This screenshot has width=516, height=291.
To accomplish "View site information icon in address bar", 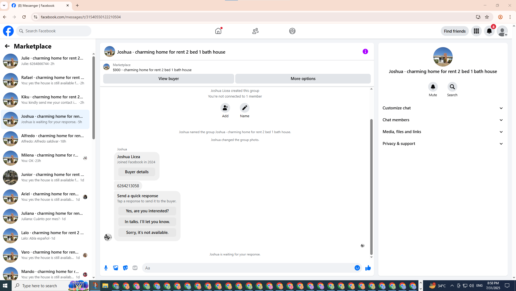I will (35, 17).
